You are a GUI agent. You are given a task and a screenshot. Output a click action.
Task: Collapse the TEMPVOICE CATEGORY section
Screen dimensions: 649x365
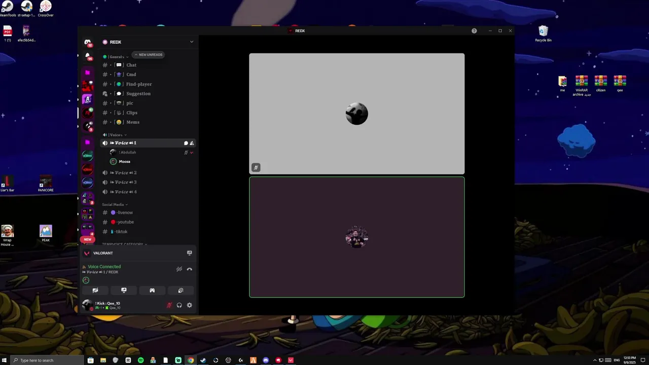(x=124, y=244)
